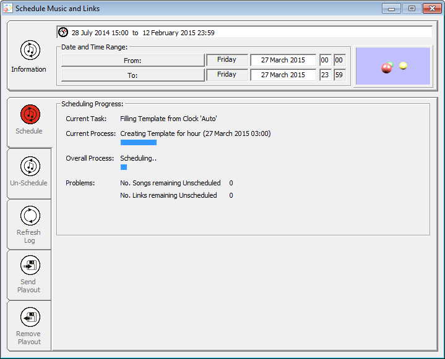Click the Scheduling.. status text

(x=139, y=158)
